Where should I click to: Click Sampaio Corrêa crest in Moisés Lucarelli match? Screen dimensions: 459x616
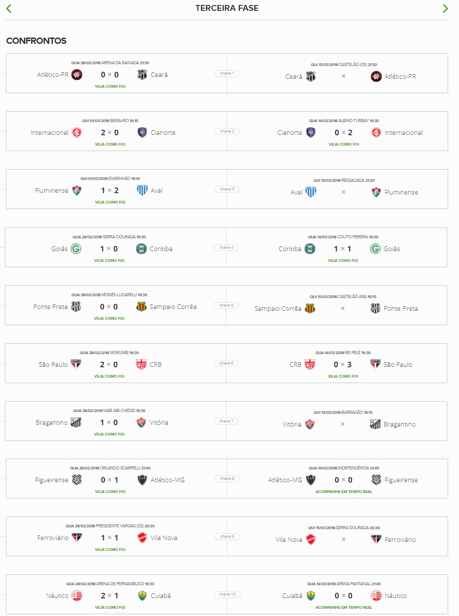click(x=141, y=307)
